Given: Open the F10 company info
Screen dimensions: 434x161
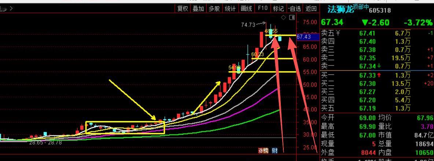Looking at the screenshot, I should point(263,8).
